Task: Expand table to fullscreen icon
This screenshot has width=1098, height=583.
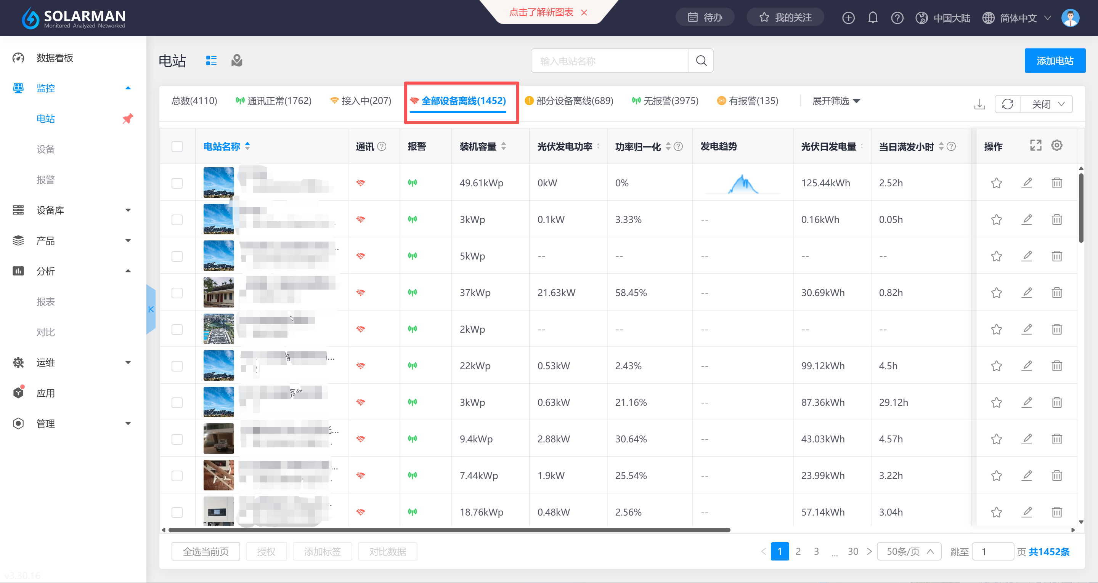Action: click(1035, 146)
